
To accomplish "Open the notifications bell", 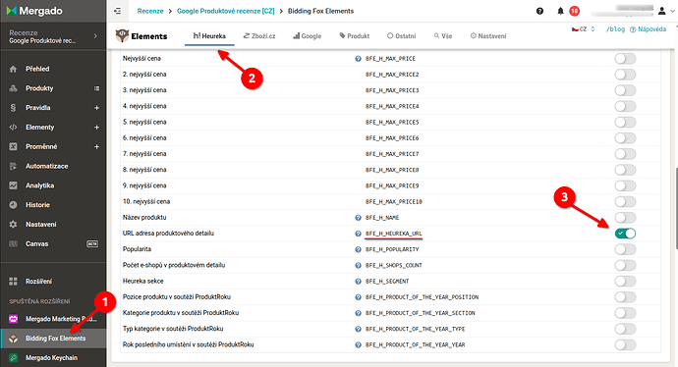I will [560, 11].
